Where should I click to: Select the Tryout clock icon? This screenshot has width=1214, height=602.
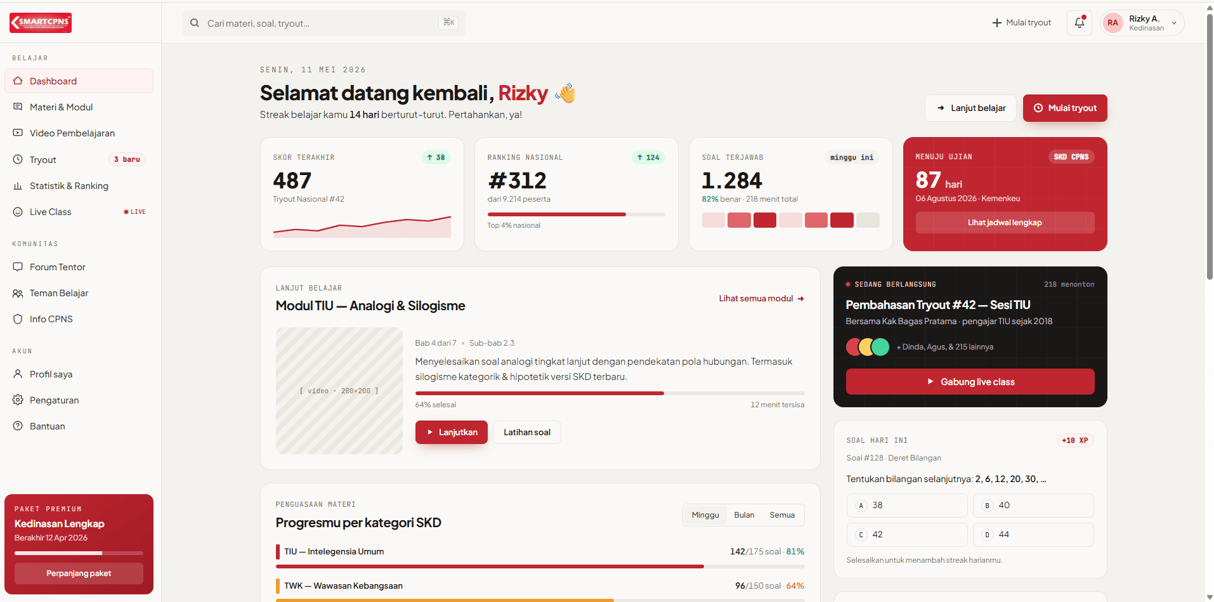(x=18, y=160)
